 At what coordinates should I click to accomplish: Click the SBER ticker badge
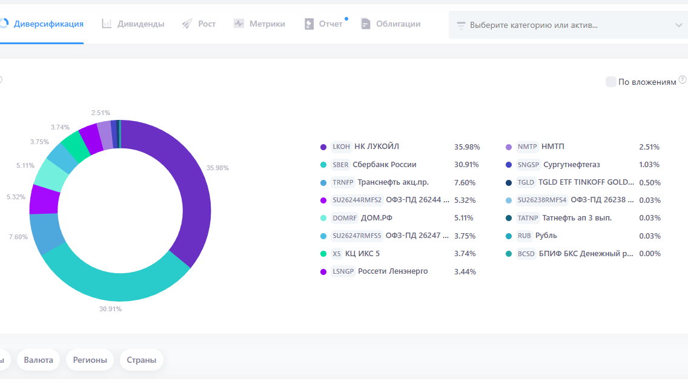(x=340, y=165)
